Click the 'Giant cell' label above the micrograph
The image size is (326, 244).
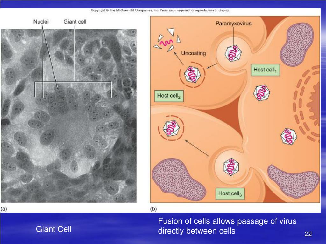75,22
